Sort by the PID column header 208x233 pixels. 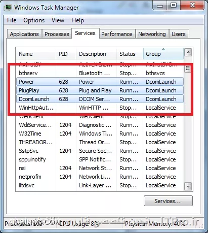click(66, 54)
